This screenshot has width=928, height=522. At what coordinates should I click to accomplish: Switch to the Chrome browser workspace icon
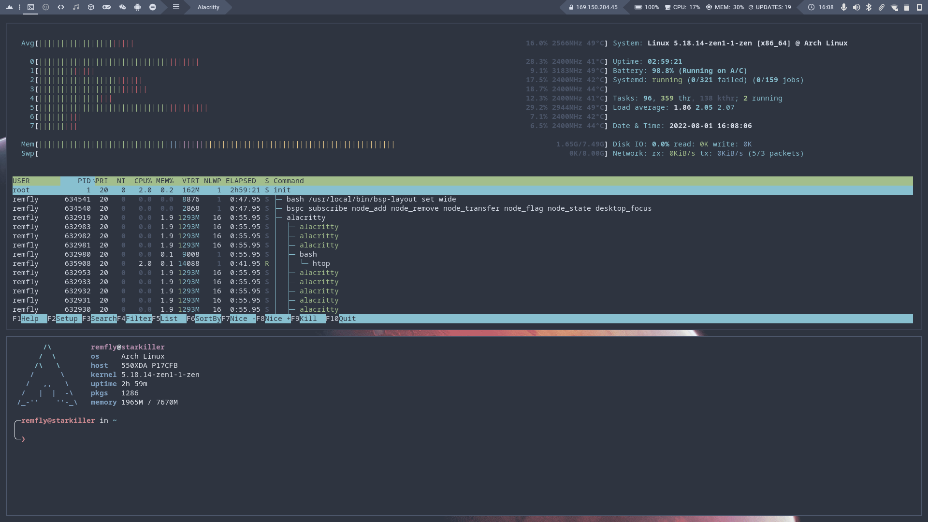(x=46, y=7)
